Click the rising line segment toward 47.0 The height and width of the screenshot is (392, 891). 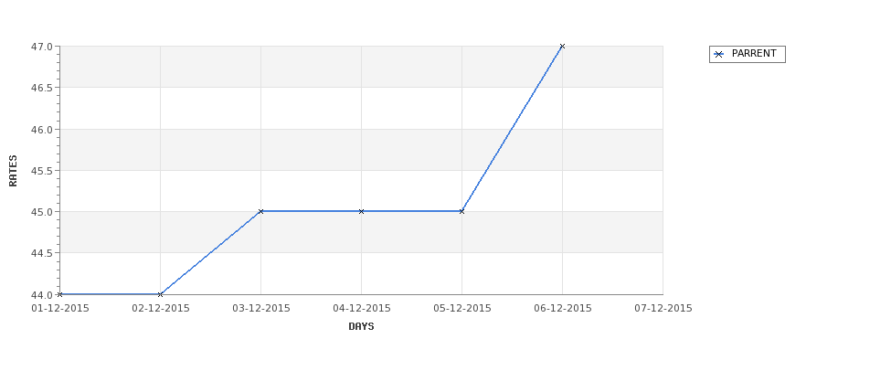512,129
